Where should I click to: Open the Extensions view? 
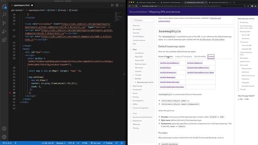[4, 40]
